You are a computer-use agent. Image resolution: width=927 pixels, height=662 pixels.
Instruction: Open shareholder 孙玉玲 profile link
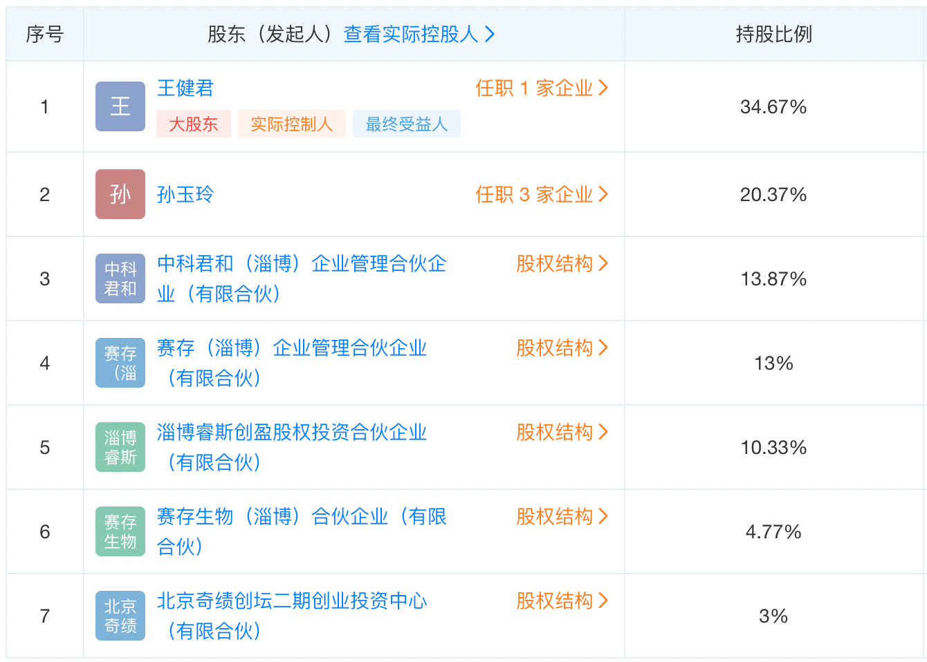click(185, 194)
